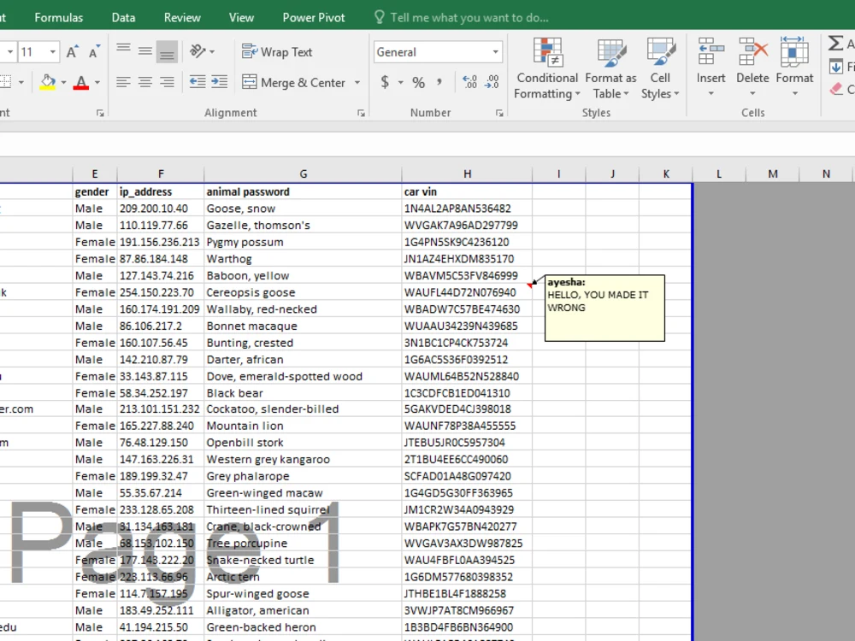This screenshot has height=641, width=855.
Task: Click Decrease Decimal icon
Action: (x=492, y=82)
